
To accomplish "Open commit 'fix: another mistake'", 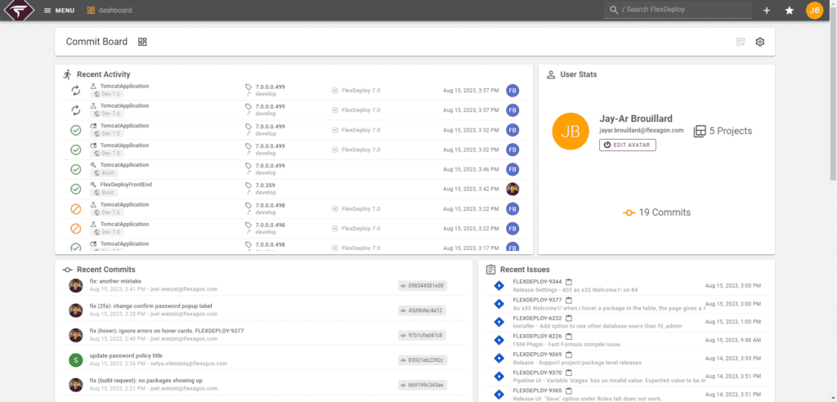I will pyautogui.click(x=115, y=281).
